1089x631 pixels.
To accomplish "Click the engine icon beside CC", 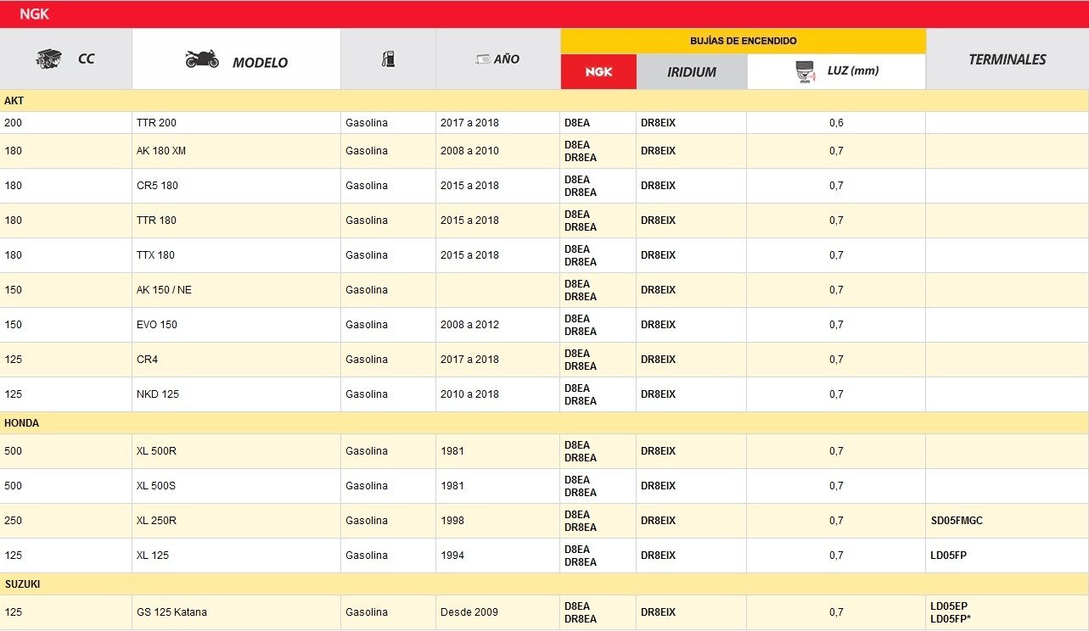I will [48, 59].
